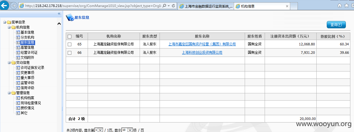Click the 查询(F) button
The height and width of the screenshot is (132, 354).
[336, 25]
